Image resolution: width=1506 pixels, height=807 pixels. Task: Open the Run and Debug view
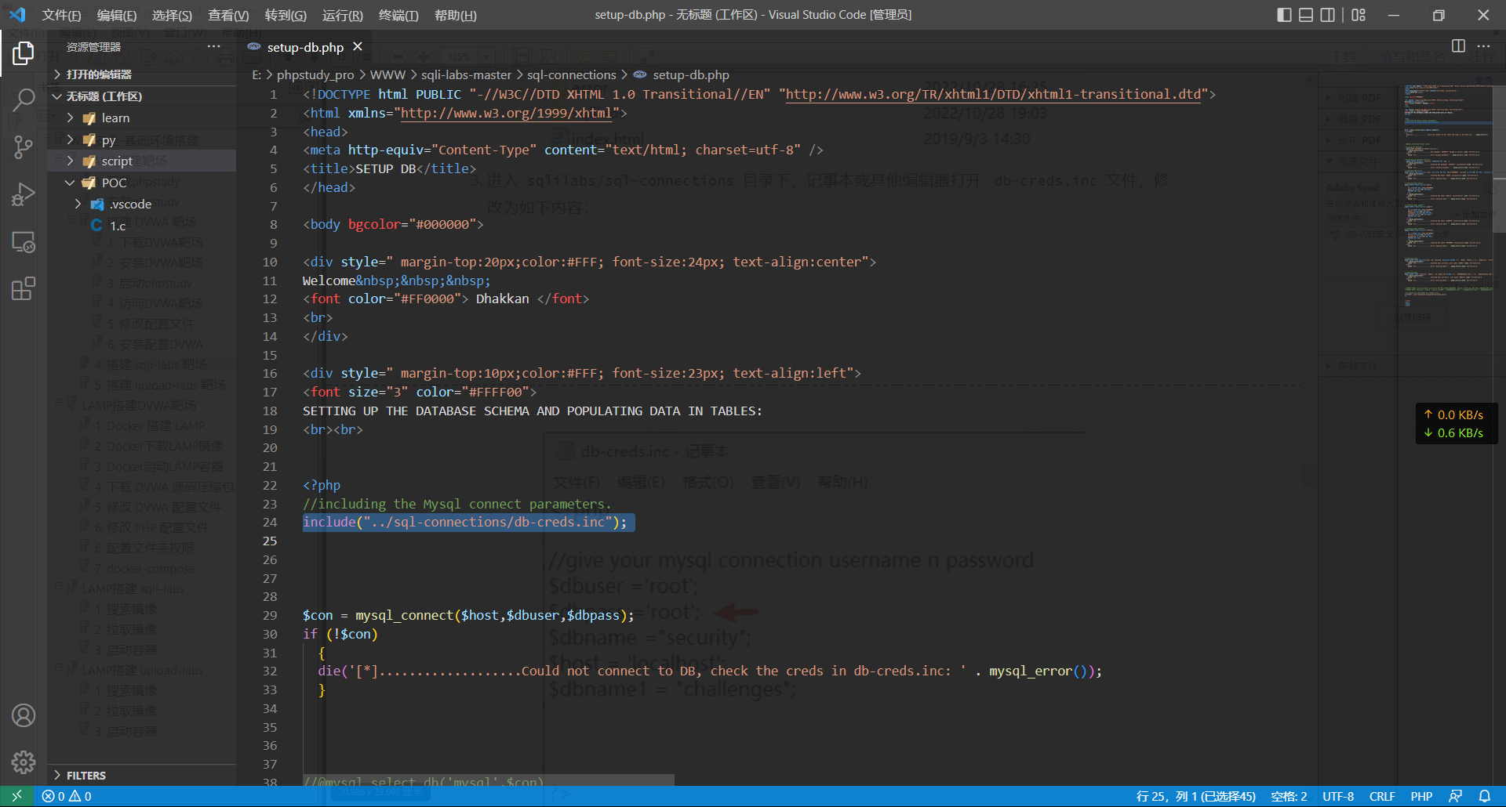(x=24, y=194)
